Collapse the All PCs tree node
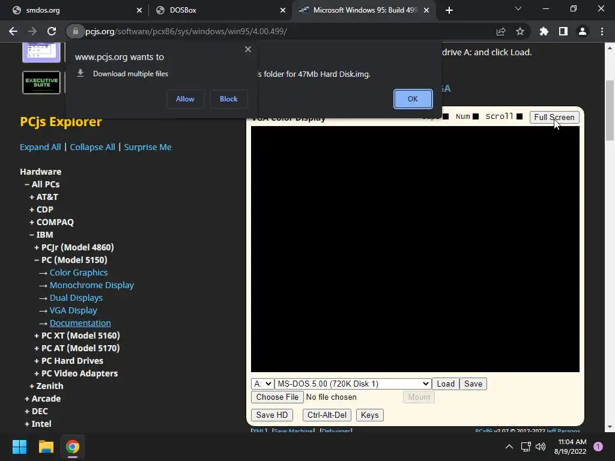 tap(42, 184)
